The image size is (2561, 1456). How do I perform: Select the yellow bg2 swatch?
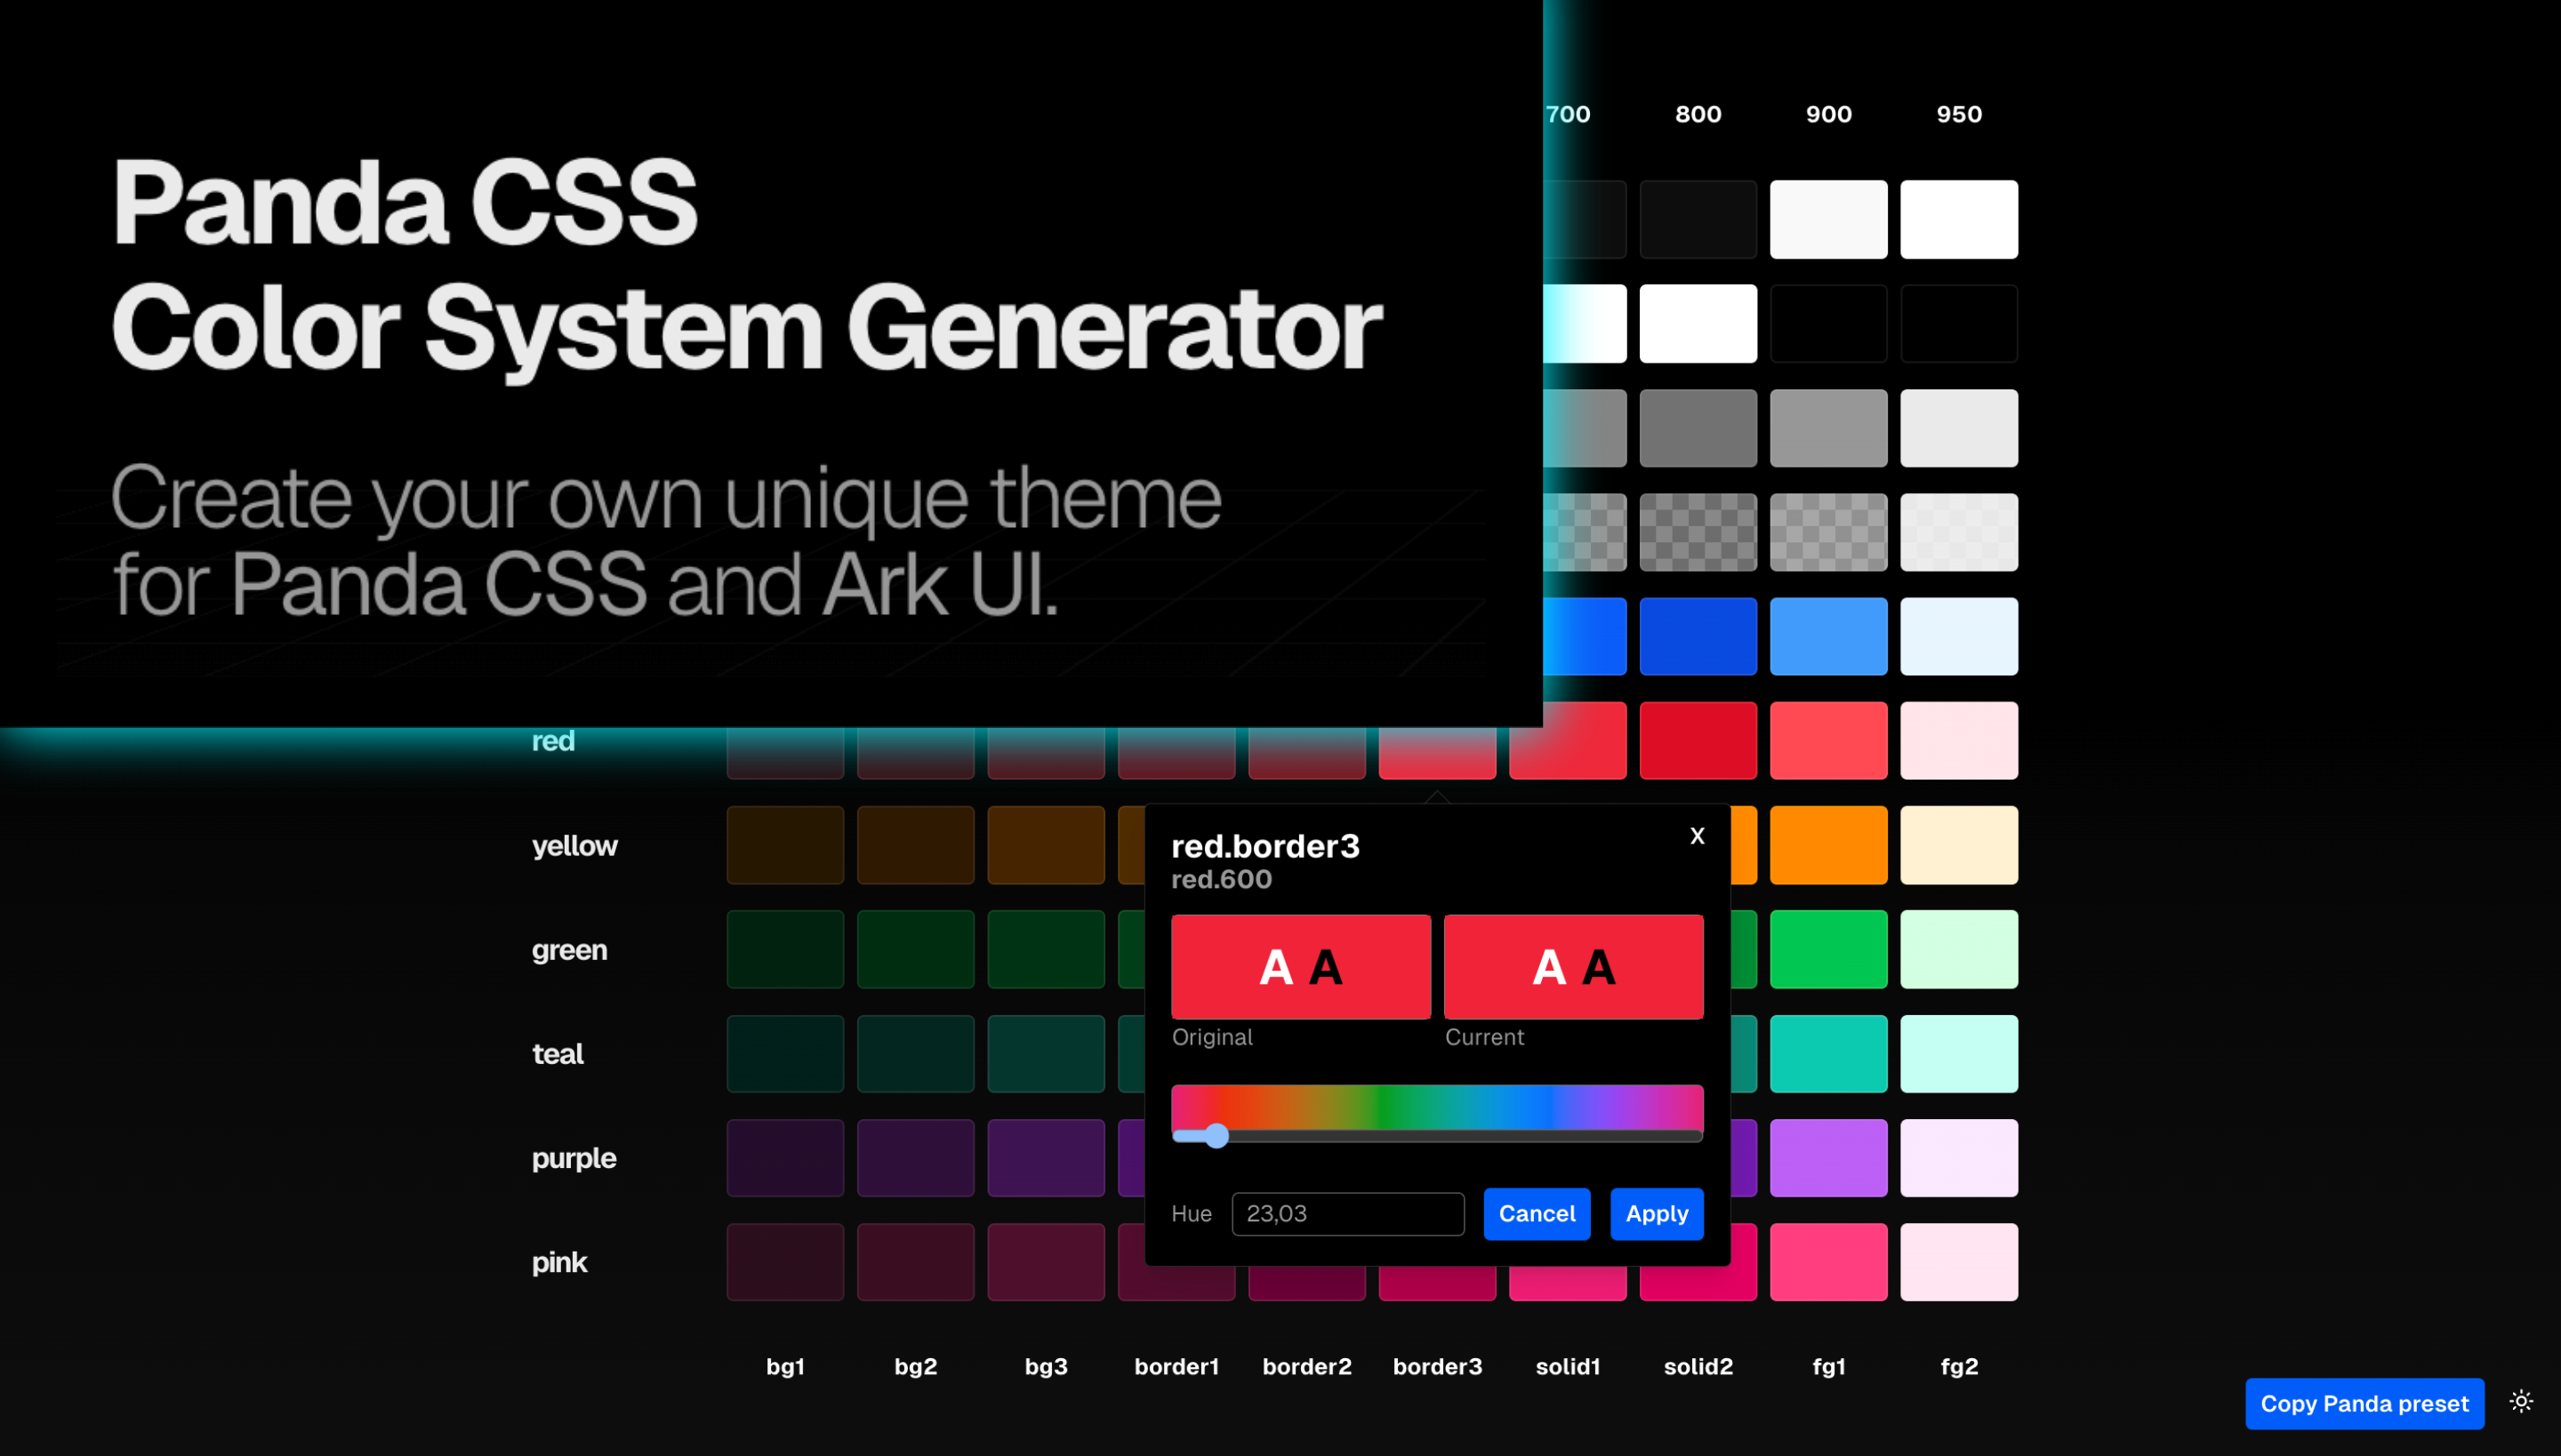point(915,845)
